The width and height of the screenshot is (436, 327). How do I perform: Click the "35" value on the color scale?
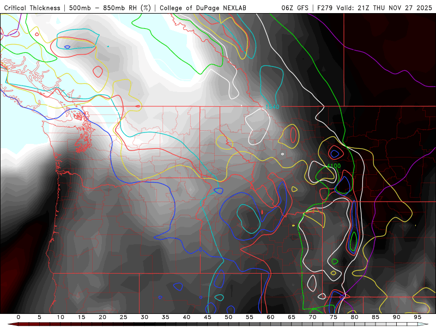[166, 317]
